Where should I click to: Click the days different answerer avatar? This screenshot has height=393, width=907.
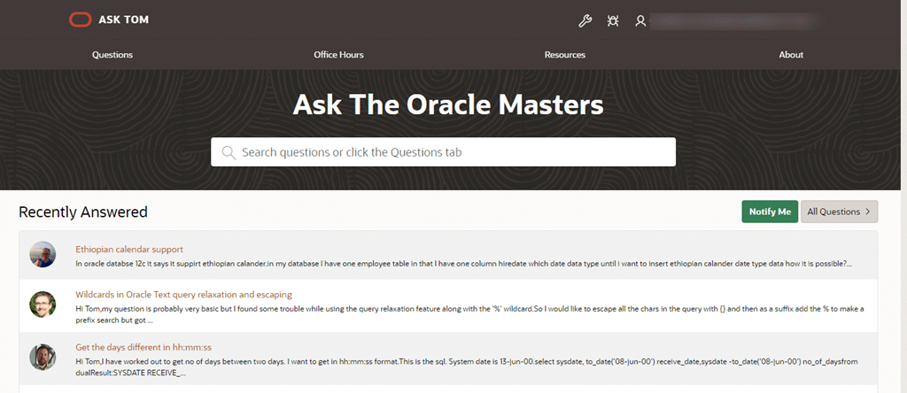[42, 356]
